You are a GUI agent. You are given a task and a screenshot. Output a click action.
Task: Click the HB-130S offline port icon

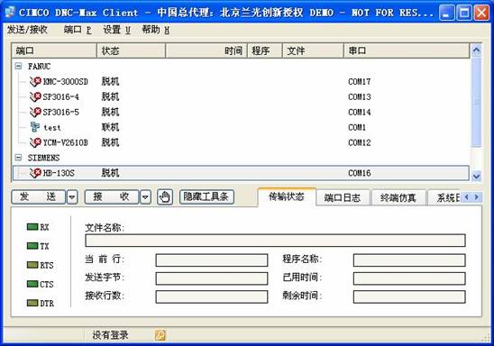coord(35,172)
